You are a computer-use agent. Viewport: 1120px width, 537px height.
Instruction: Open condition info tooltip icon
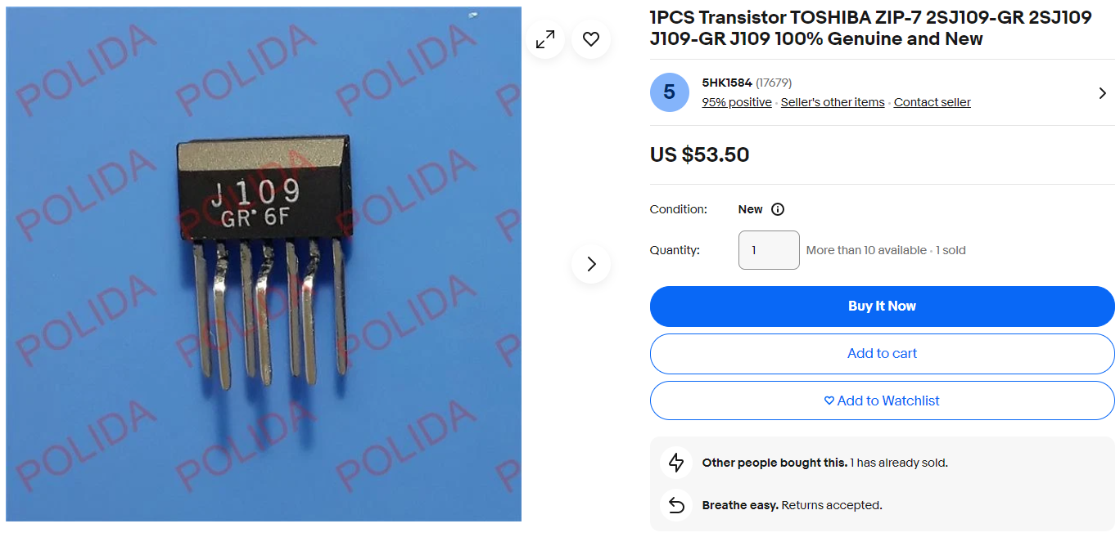pyautogui.click(x=778, y=209)
